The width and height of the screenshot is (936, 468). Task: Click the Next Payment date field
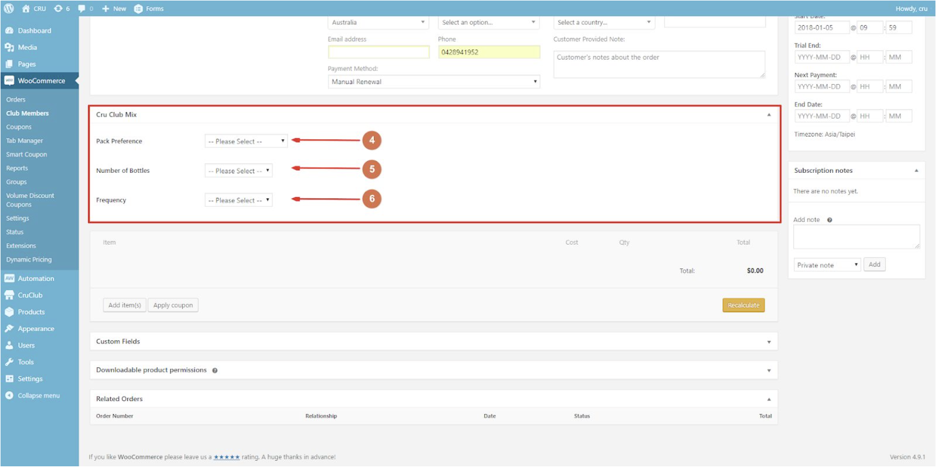pyautogui.click(x=822, y=86)
